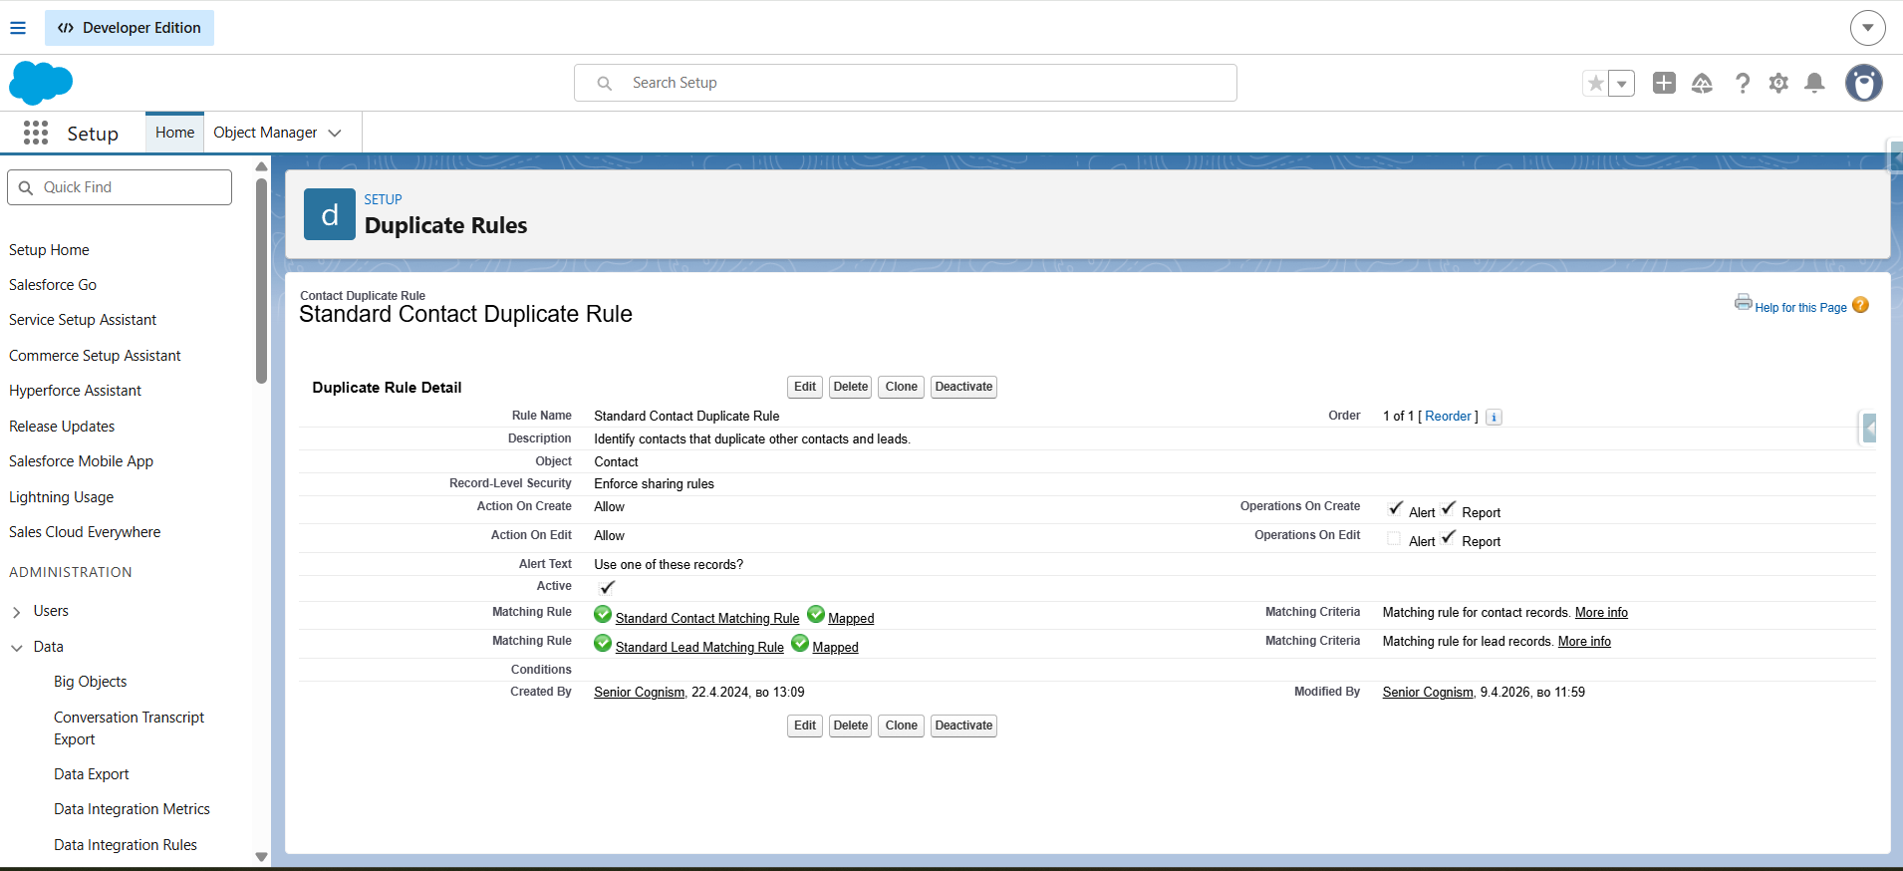Expand the Users tree section
This screenshot has width=1903, height=871.
(17, 612)
